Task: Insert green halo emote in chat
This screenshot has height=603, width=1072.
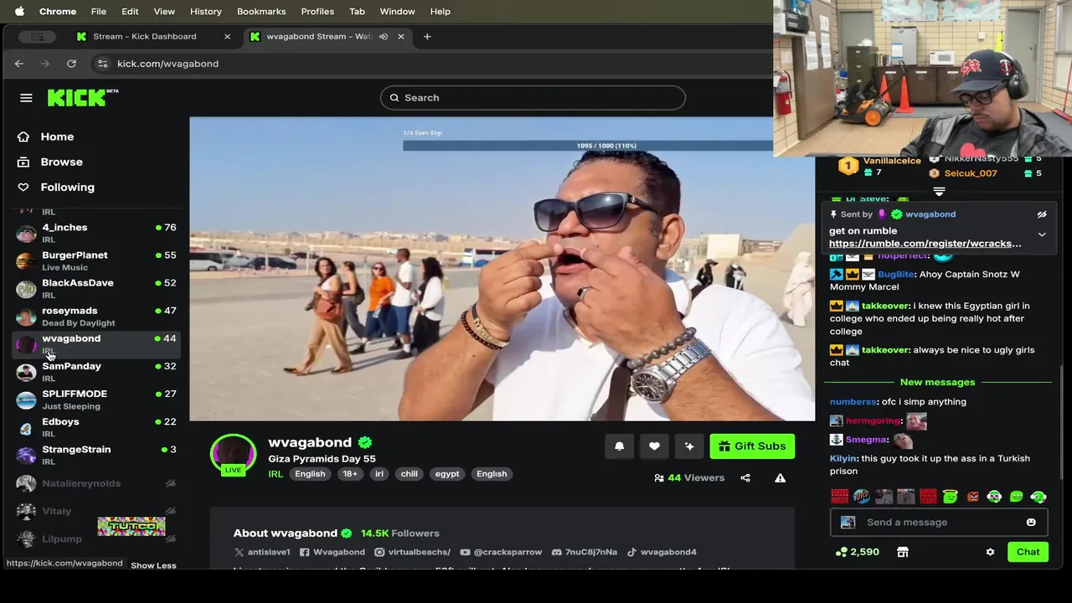Action: [x=951, y=497]
